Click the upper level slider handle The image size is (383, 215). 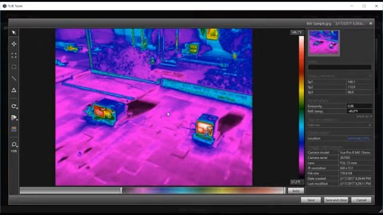[285, 191]
